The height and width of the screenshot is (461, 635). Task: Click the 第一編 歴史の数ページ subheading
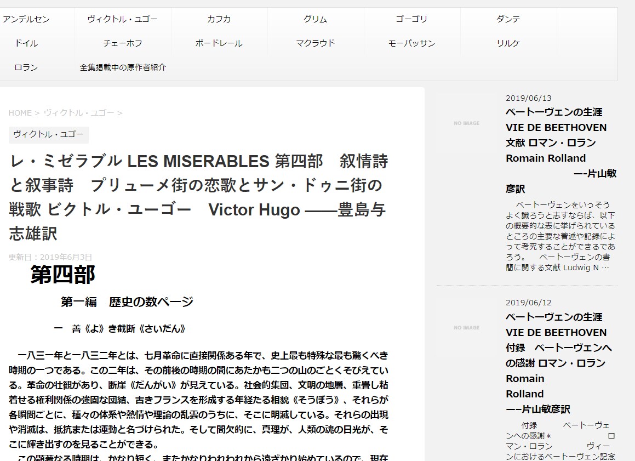click(x=127, y=302)
